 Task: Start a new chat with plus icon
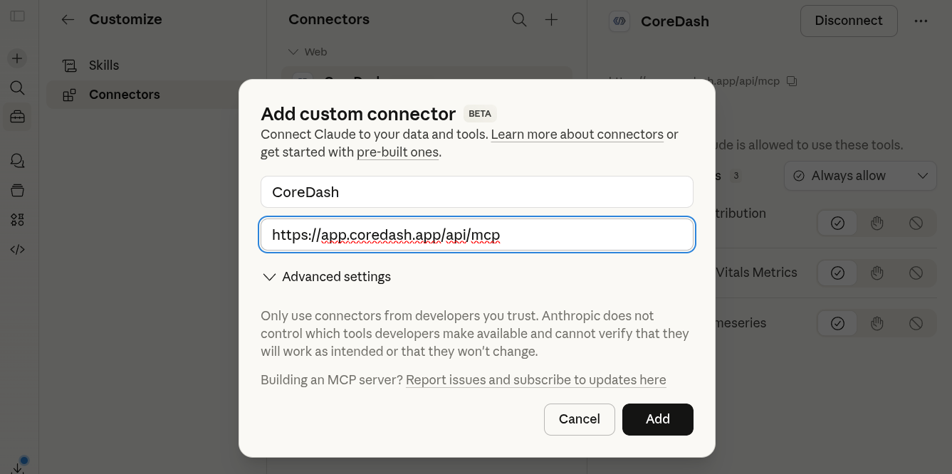coord(18,58)
